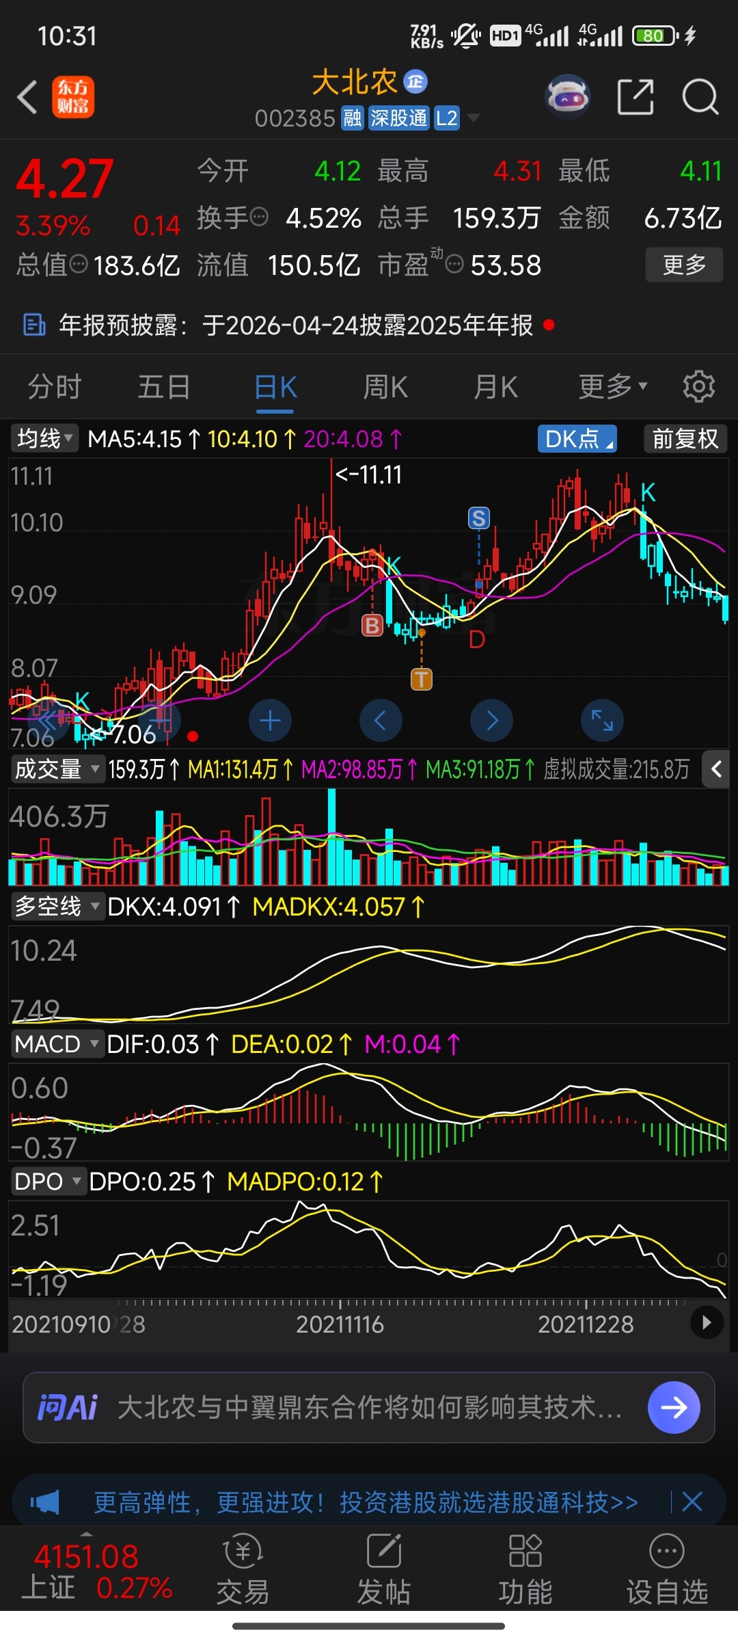
Task: Tap the 上证 index 4151.08 ticker
Action: click(96, 1571)
